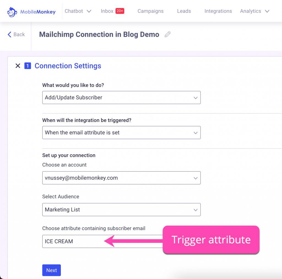Open the Leads page
Viewport: 282px width, 279px height.
point(184,11)
